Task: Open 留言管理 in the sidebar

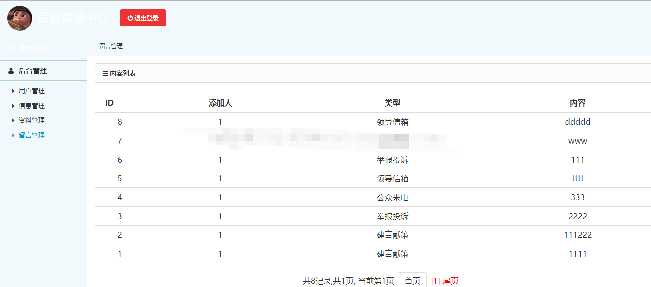Action: pos(32,135)
